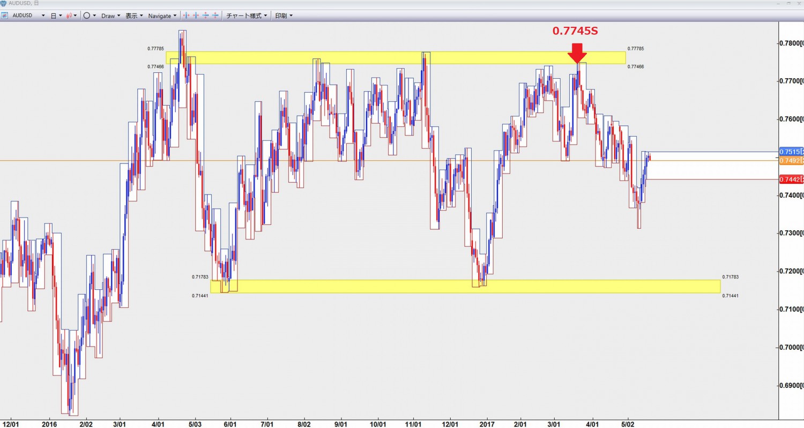Click the first red vertical scale icon

pyautogui.click(x=205, y=16)
